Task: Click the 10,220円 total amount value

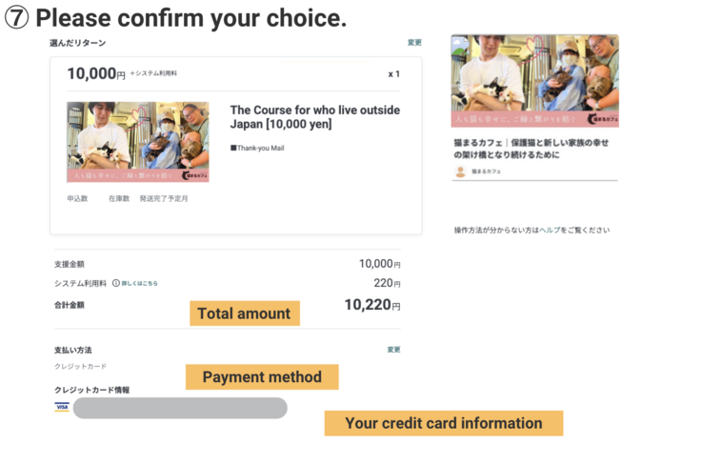Action: point(371,305)
